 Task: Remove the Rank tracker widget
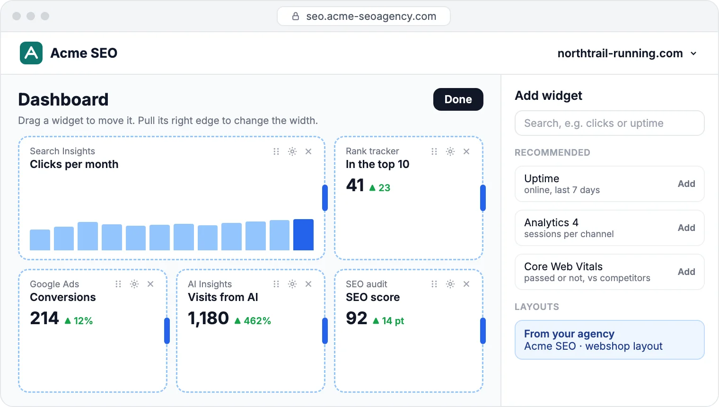click(x=466, y=151)
